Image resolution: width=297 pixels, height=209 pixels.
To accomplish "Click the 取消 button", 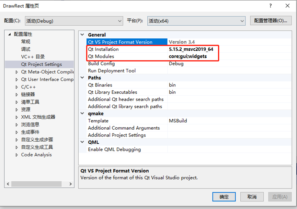I will [252, 197].
